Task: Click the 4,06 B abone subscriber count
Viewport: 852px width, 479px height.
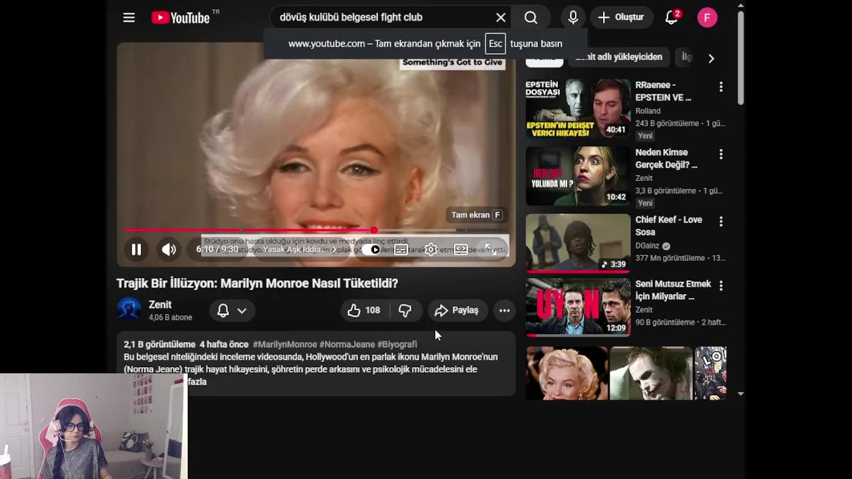Action: (x=170, y=318)
